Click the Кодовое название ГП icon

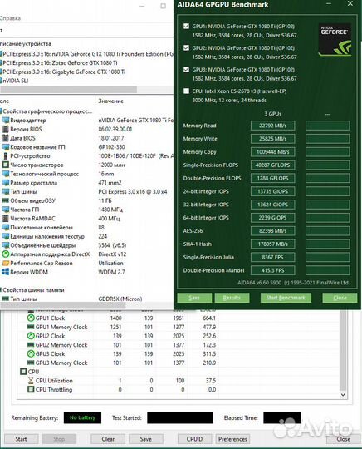coord(6,147)
